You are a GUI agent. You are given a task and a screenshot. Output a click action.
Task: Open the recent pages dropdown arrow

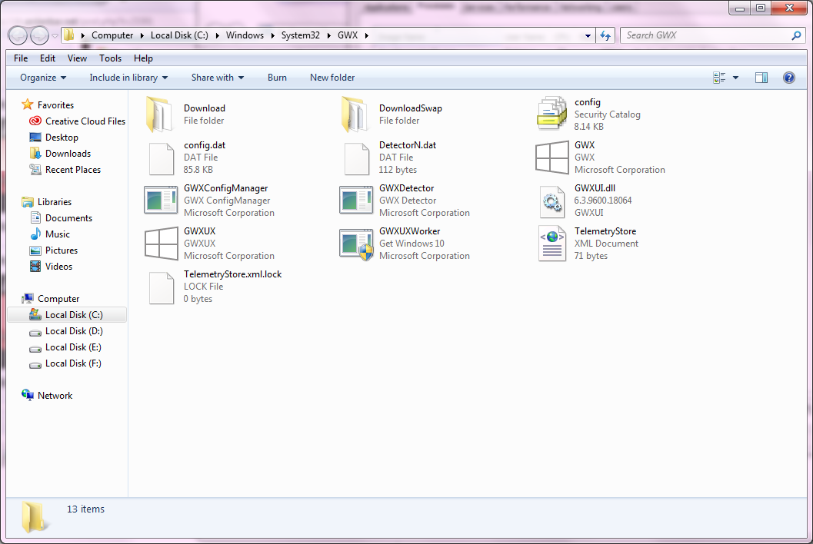[55, 36]
